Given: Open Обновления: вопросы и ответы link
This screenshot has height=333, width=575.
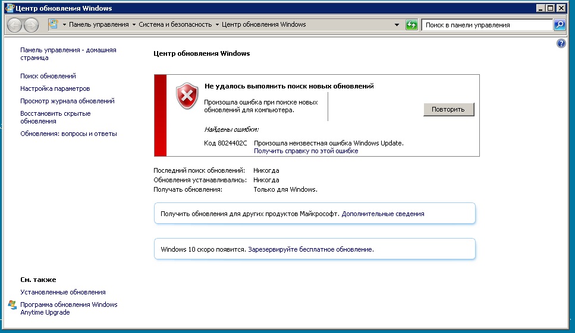Looking at the screenshot, I should tap(68, 134).
